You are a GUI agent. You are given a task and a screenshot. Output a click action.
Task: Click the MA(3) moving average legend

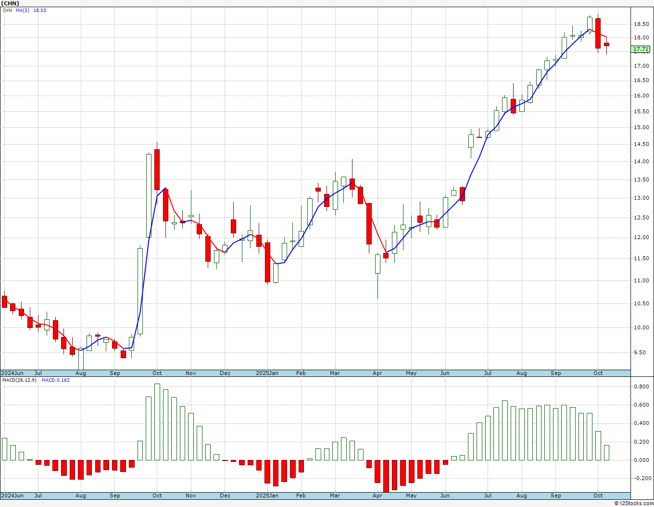pyautogui.click(x=23, y=10)
